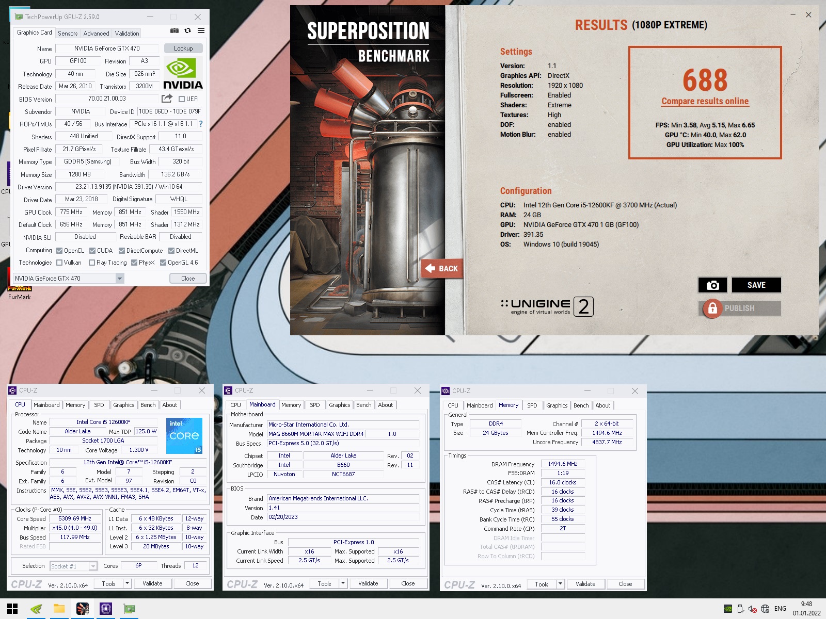Open Bench tab in CPU-Z CPU window
Viewport: 826px width, 619px height.
pos(148,405)
